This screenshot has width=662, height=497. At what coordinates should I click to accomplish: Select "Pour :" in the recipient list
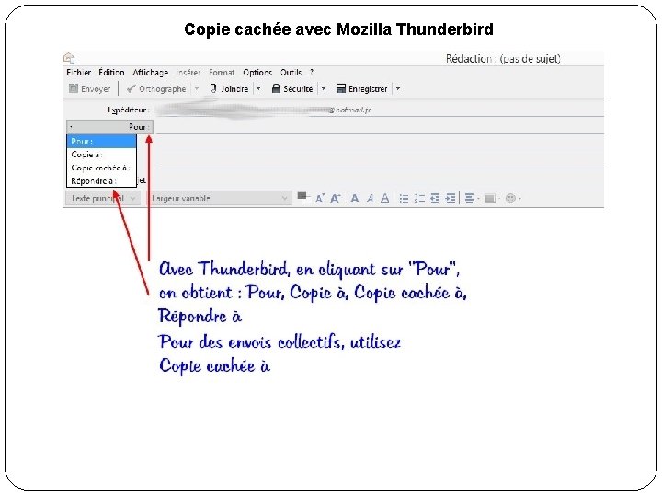pyautogui.click(x=102, y=141)
